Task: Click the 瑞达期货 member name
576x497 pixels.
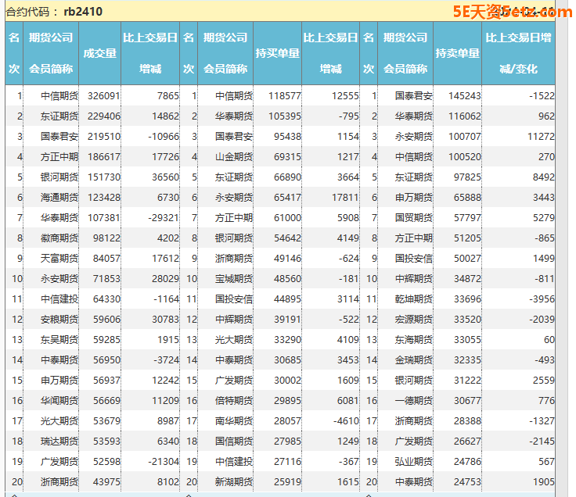Action: click(x=59, y=441)
